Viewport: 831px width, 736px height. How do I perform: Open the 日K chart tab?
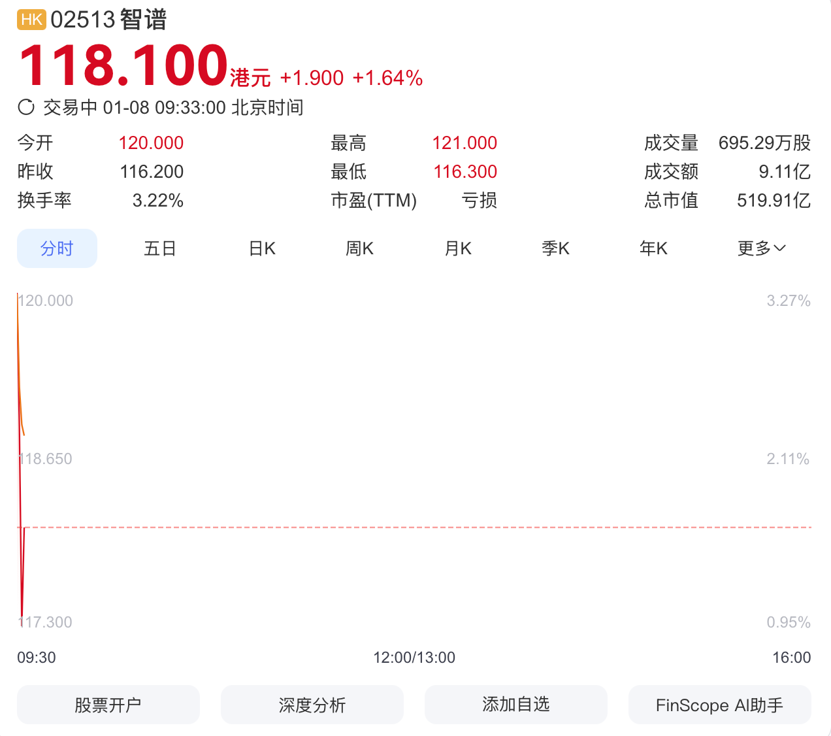[x=262, y=248]
